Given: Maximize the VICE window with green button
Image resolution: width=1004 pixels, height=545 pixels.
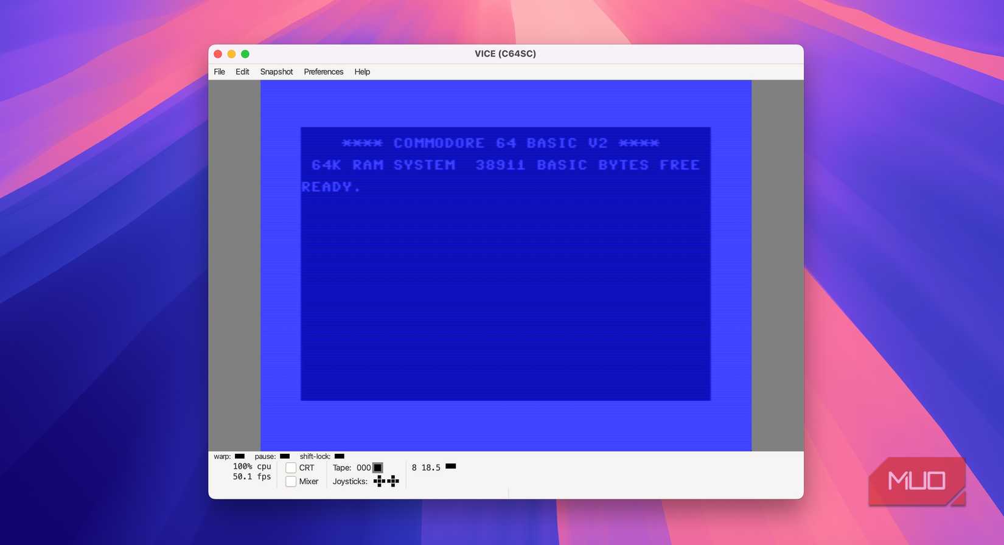Looking at the screenshot, I should pyautogui.click(x=245, y=54).
